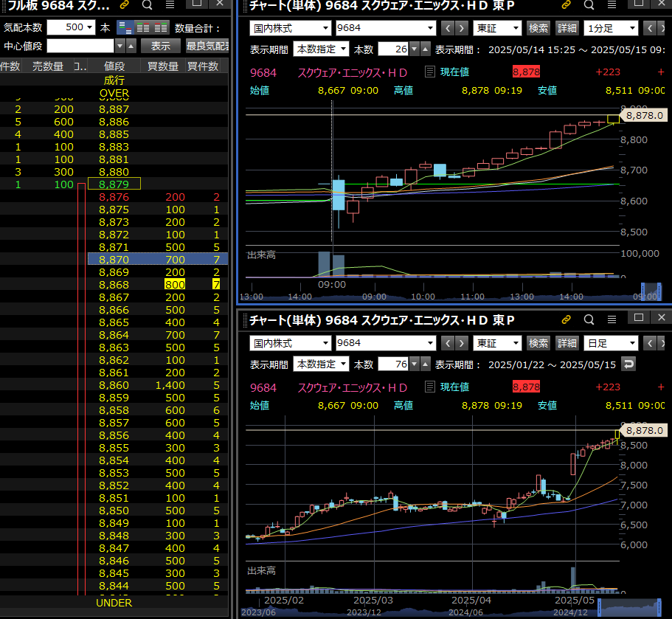This screenshot has width=672, height=619.
Task: Click link icon in 1分足 chart panel
Action: pos(566,4)
